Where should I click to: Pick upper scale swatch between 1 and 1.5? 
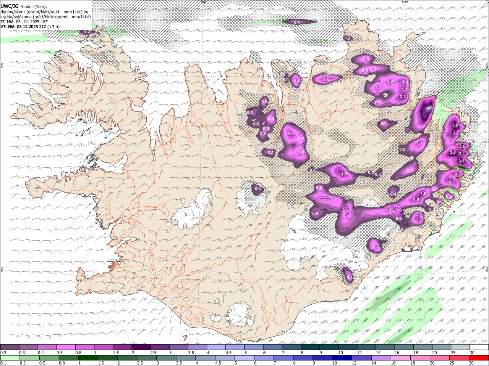[x=104, y=347]
